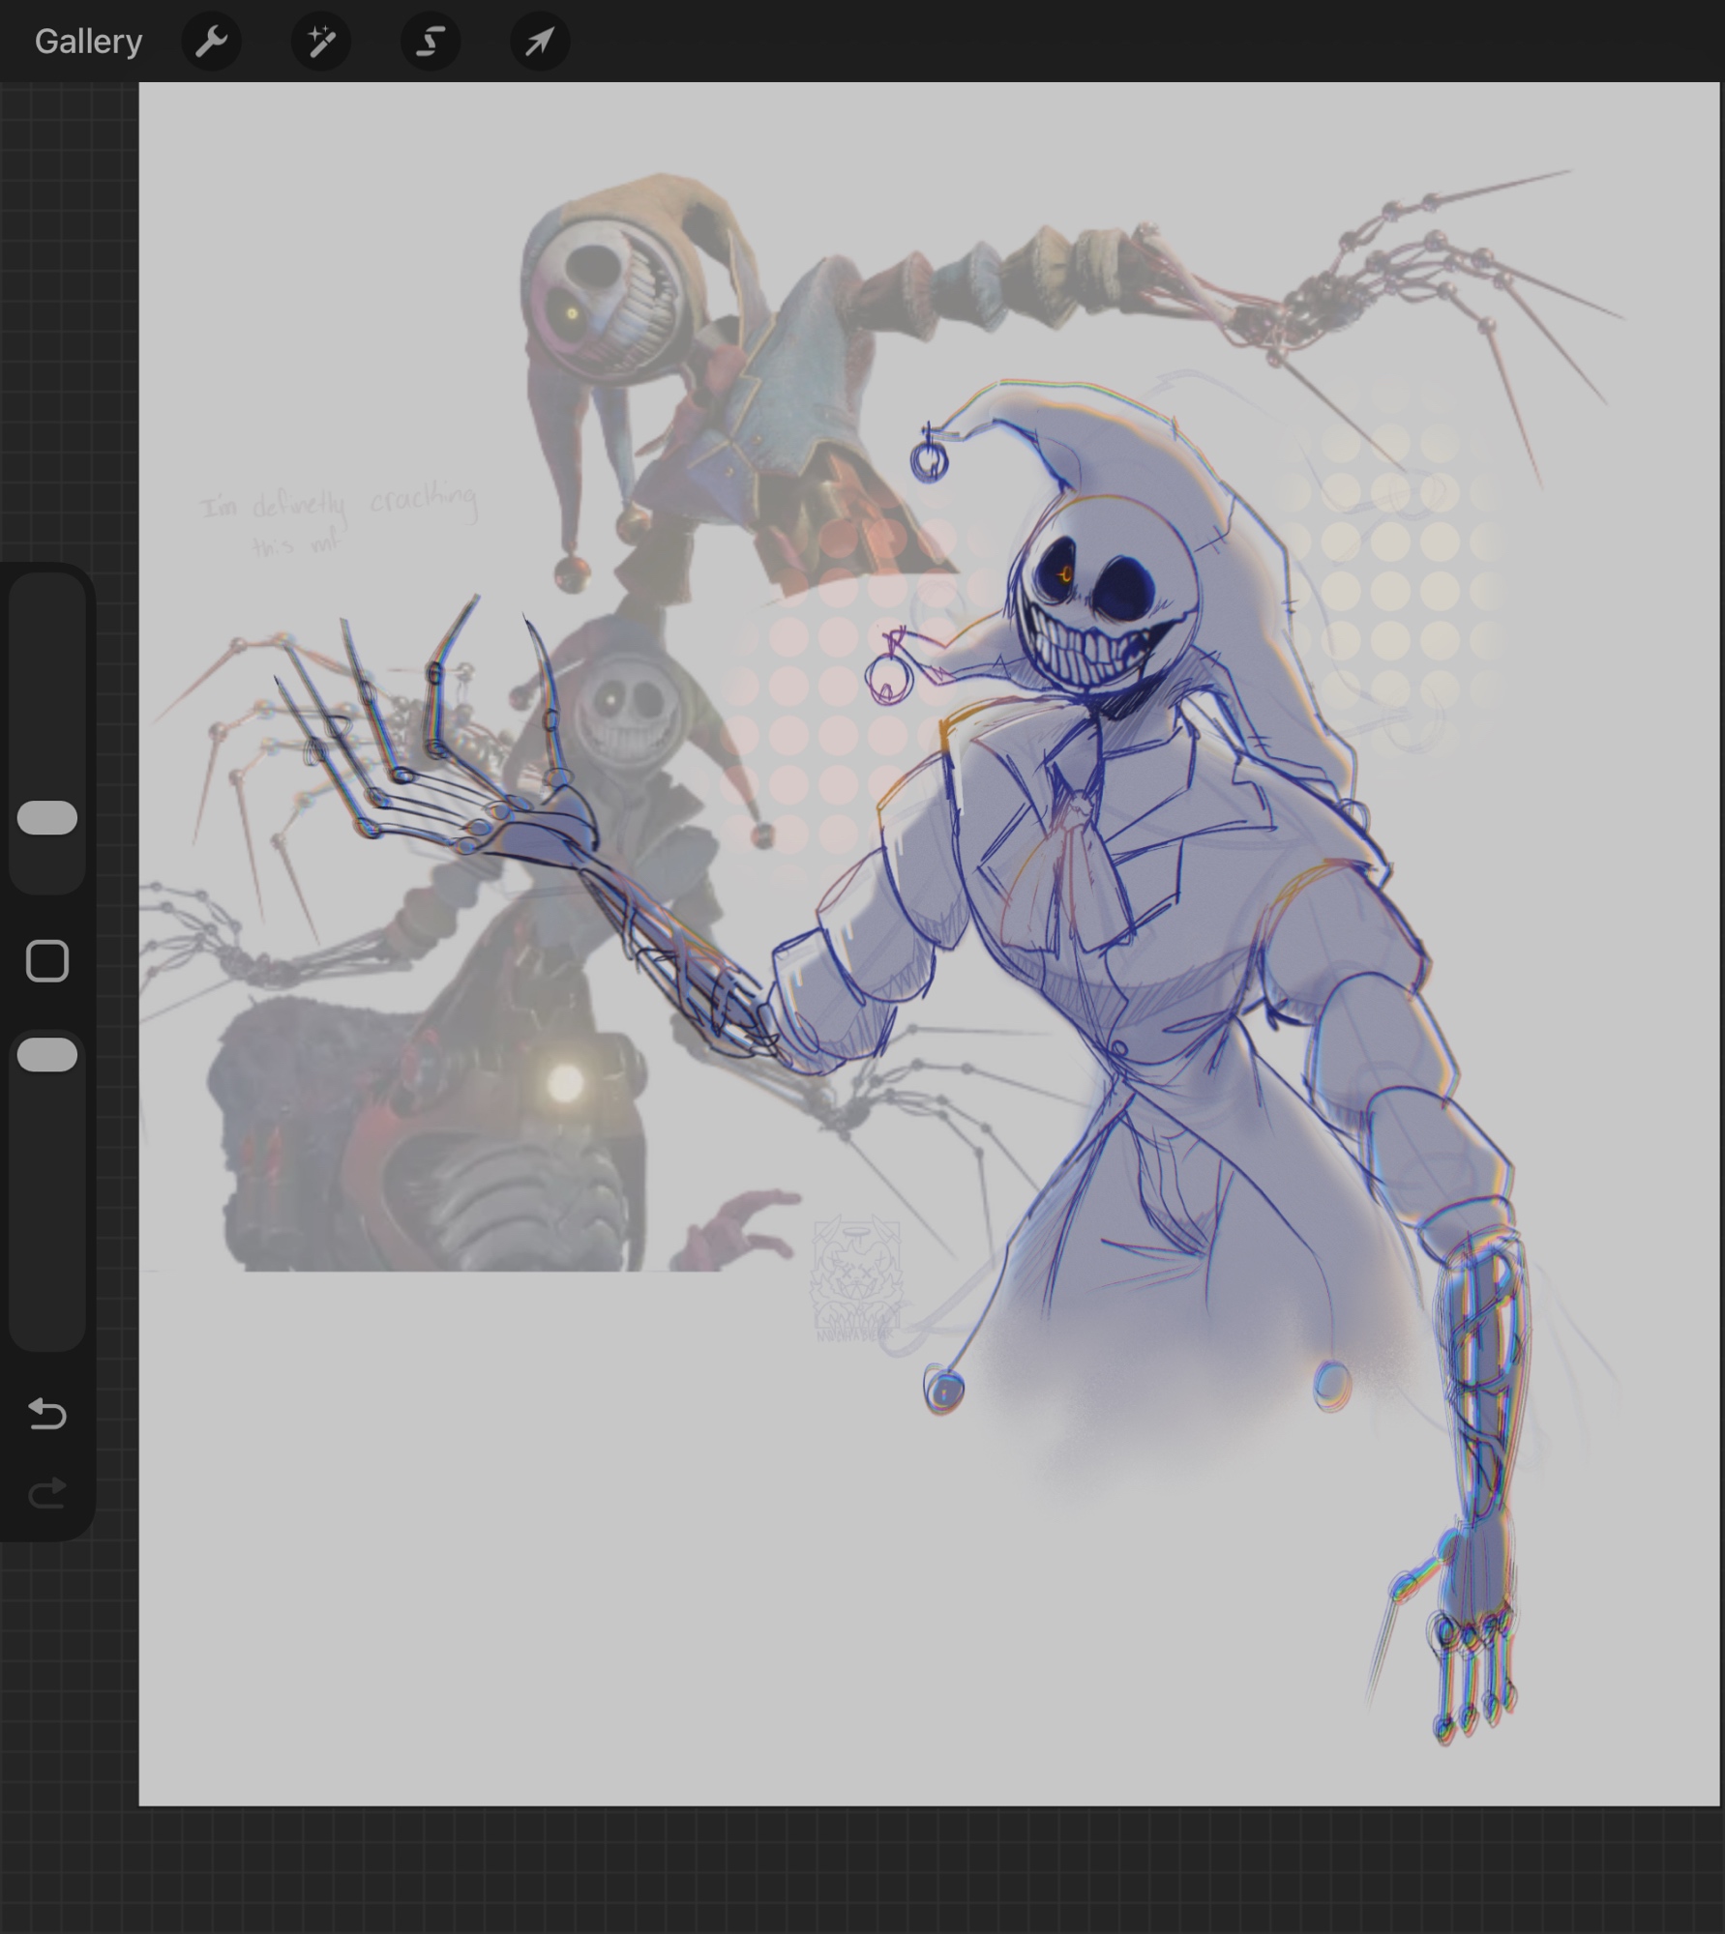Tap the top reference jester's yellow eye
This screenshot has width=1725, height=1934.
click(573, 313)
